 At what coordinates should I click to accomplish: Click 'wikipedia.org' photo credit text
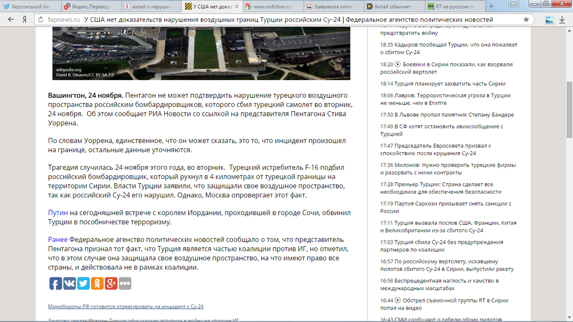click(x=68, y=70)
